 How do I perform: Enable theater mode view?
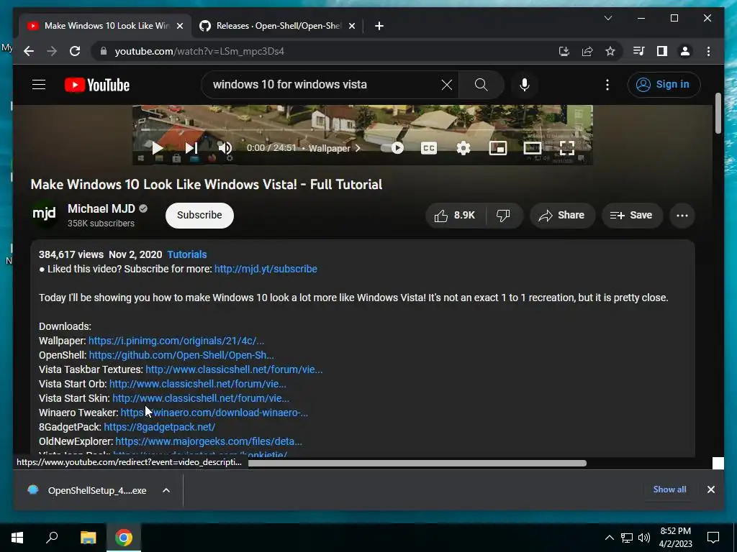coord(533,148)
